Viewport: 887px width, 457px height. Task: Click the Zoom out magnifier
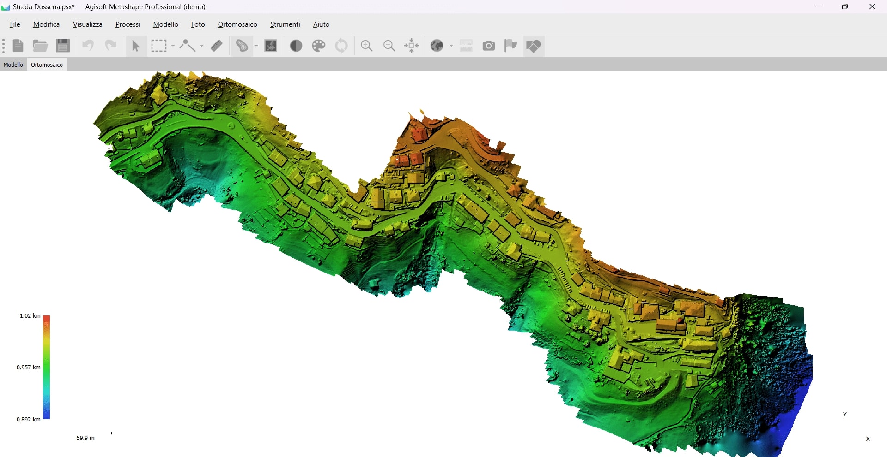pos(389,46)
